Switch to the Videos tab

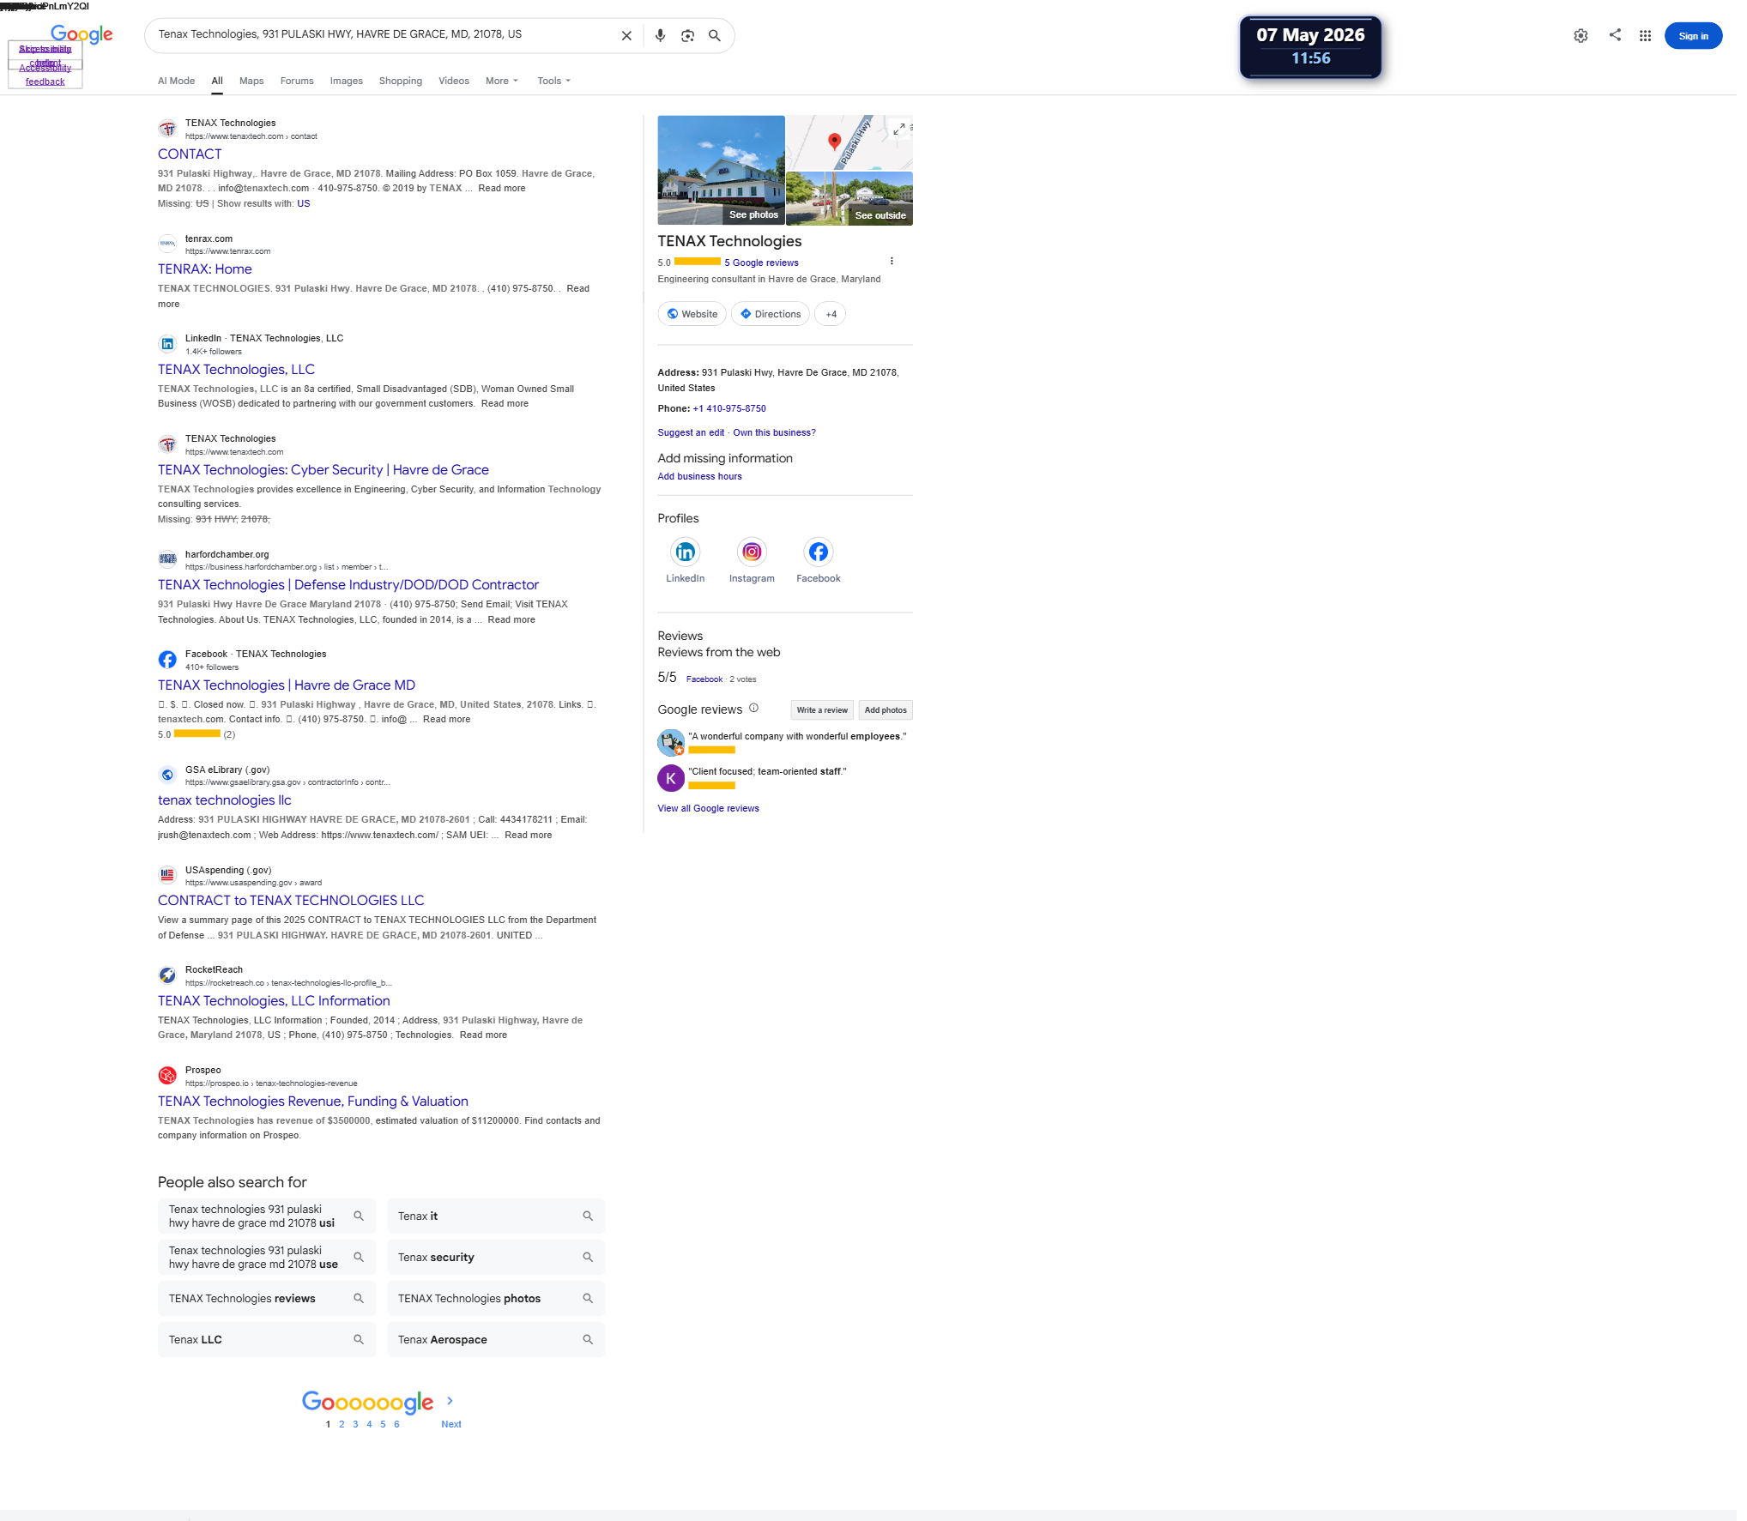pos(454,81)
